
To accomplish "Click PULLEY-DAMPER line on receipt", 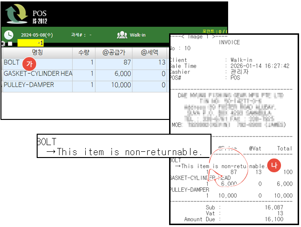I will click(x=190, y=190).
